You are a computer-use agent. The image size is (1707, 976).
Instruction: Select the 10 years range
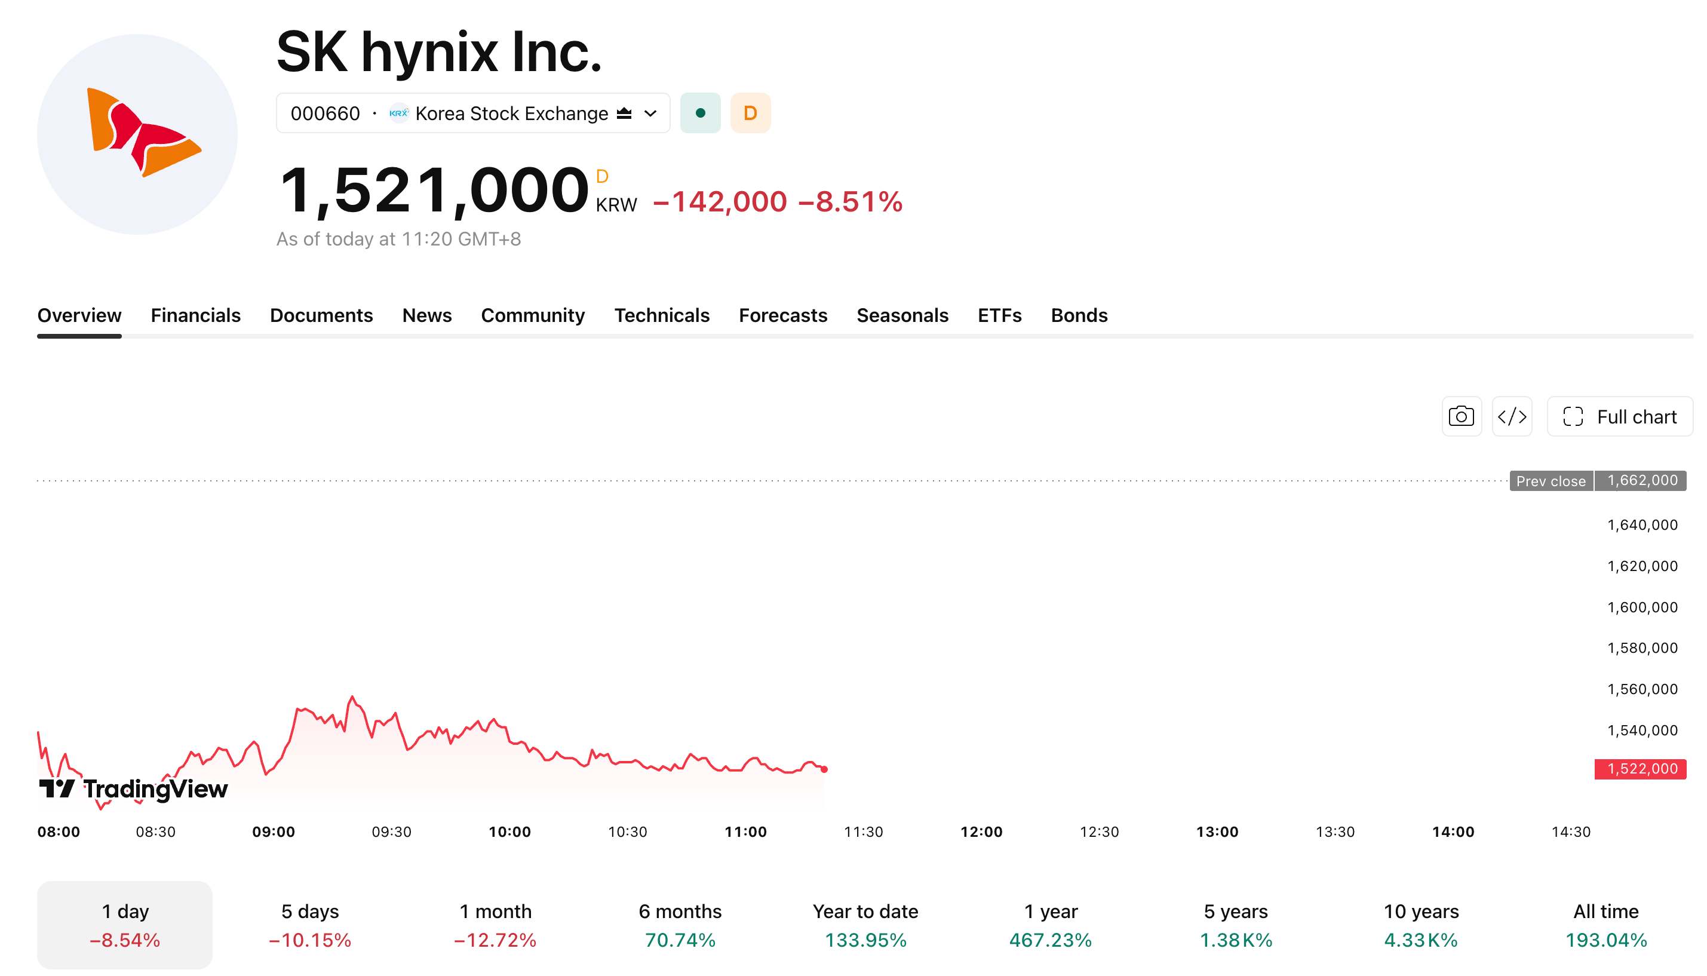click(1421, 925)
